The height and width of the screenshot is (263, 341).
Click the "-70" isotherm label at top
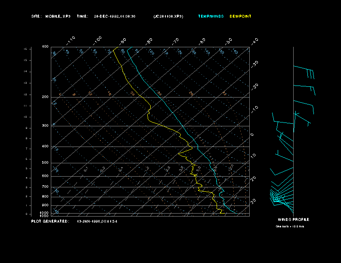(x=175, y=41)
